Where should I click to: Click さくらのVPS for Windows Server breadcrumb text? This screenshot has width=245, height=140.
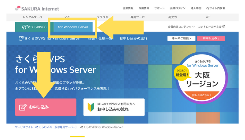tap(102, 127)
